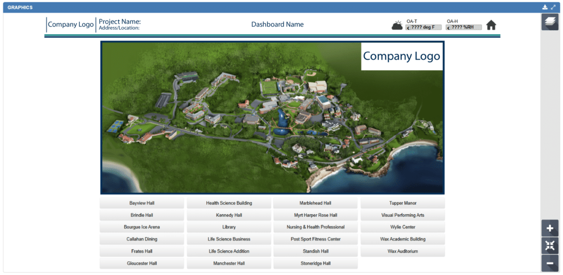Expand the Graphics panel to fullscreen

(553, 7)
